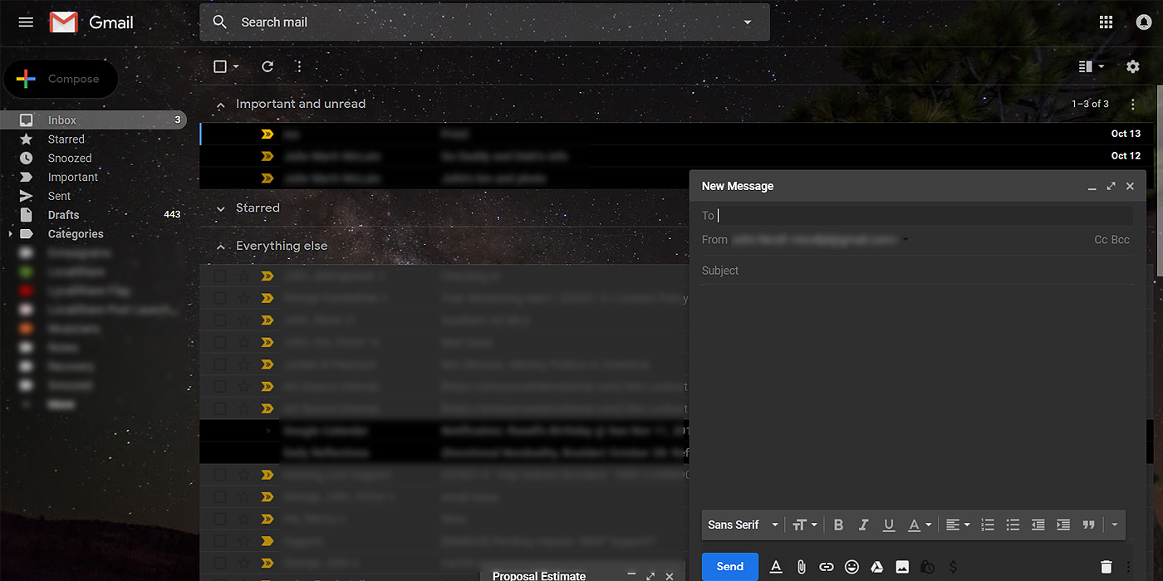Insert a photo into the message
Viewport: 1163px width, 581px height.
click(x=902, y=567)
